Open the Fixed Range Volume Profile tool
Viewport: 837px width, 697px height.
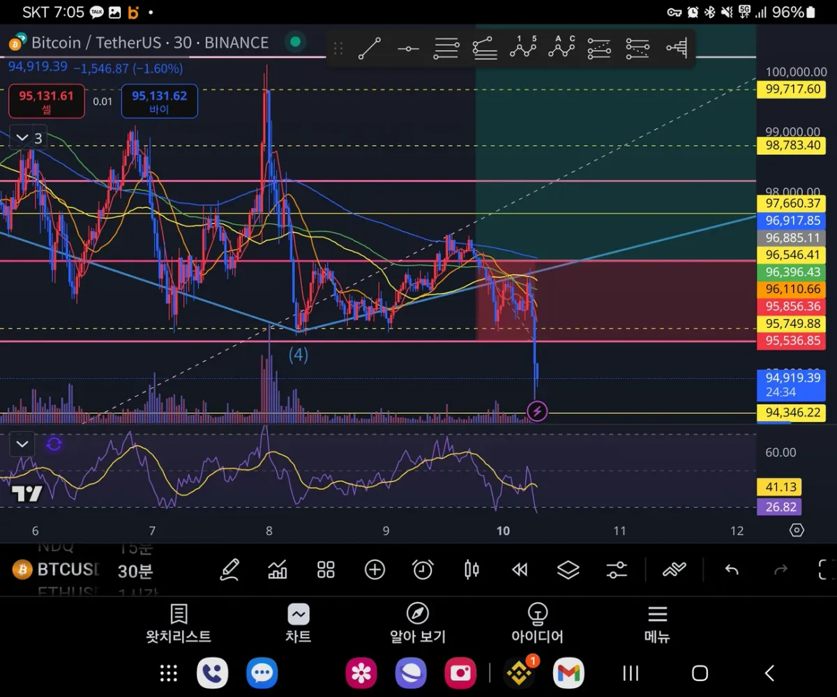[x=677, y=48]
